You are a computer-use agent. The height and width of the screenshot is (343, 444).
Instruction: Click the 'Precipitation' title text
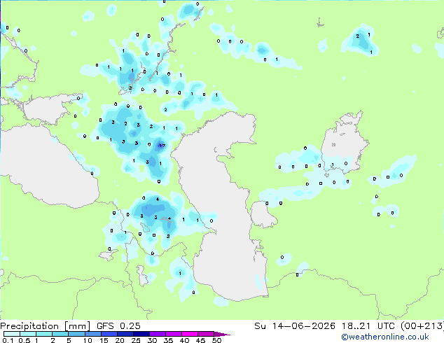click(29, 326)
